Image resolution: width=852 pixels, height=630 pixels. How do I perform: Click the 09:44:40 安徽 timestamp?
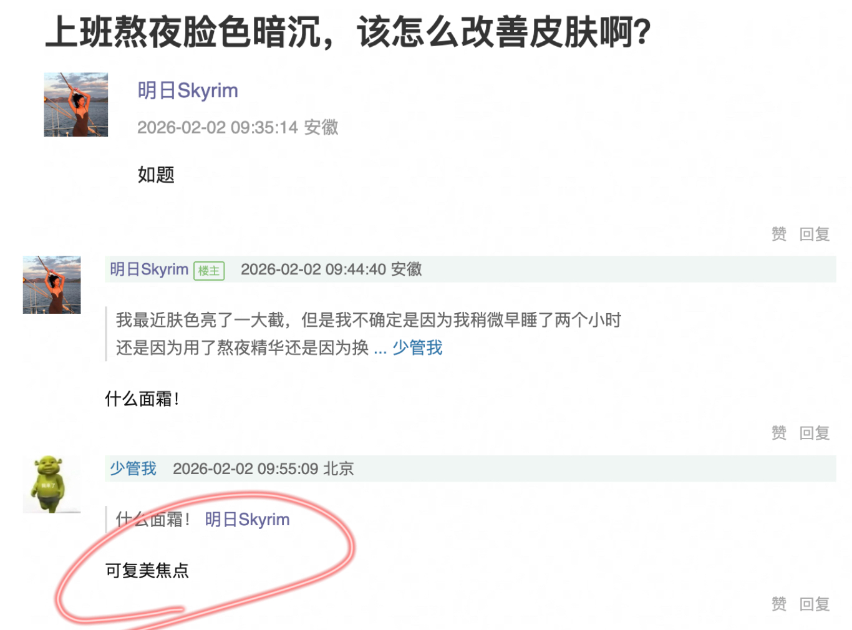pos(331,269)
